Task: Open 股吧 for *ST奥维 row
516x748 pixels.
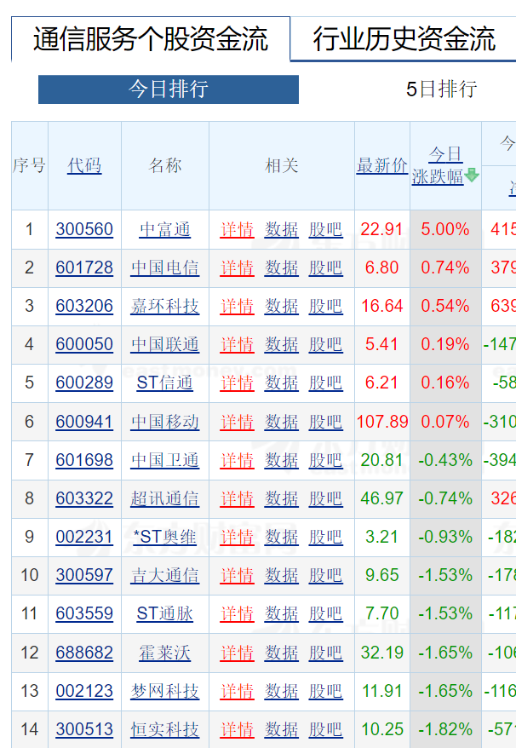Action: [x=325, y=537]
